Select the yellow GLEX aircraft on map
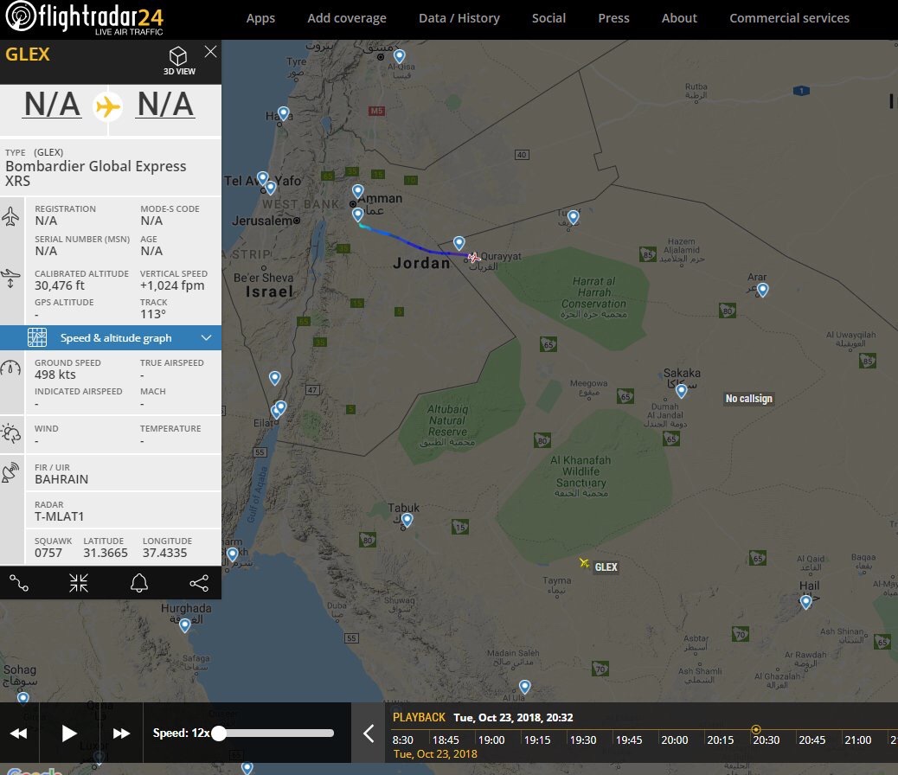The image size is (898, 775). tap(584, 563)
